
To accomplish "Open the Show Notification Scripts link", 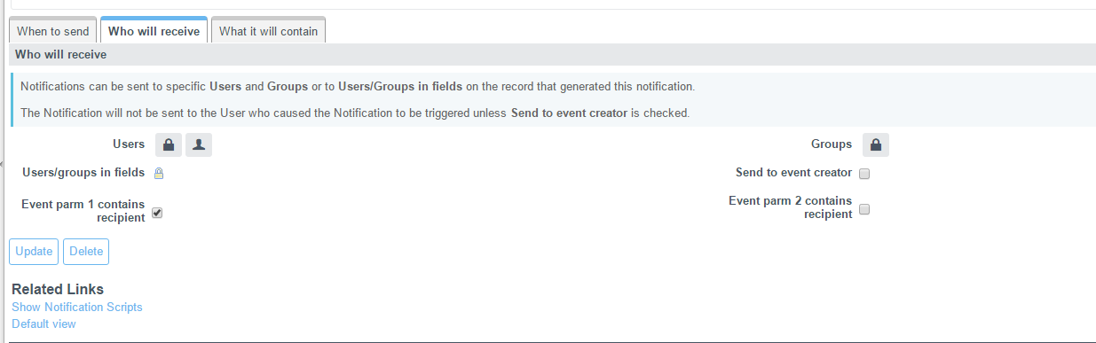I will (77, 308).
